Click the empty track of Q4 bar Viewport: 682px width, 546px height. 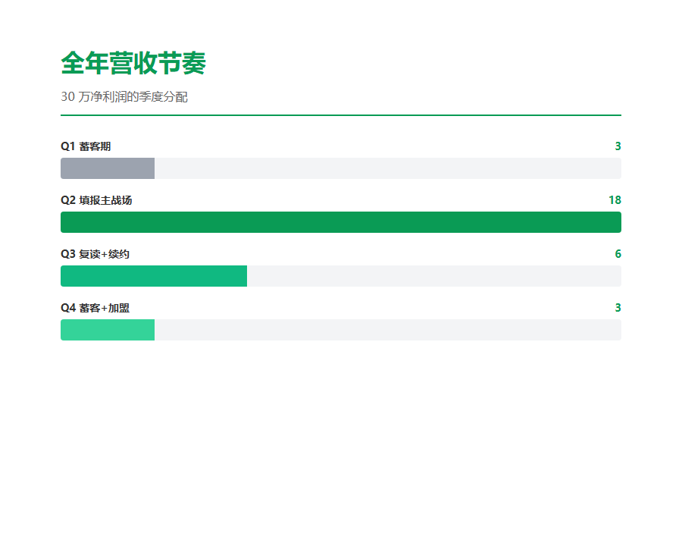[x=388, y=330]
